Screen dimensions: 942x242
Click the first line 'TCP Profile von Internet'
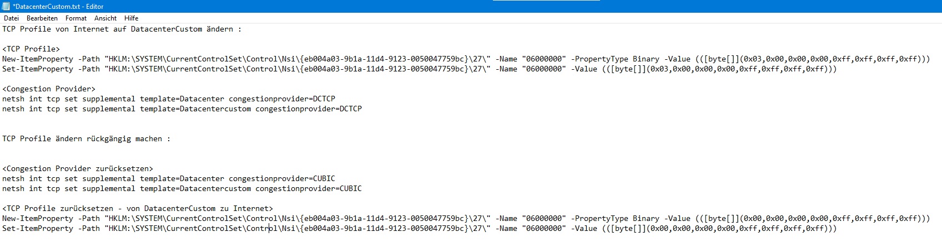pyautogui.click(x=122, y=29)
